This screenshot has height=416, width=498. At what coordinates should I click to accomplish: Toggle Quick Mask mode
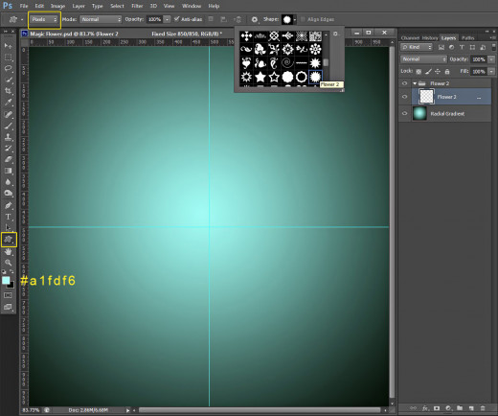pyautogui.click(x=8, y=295)
